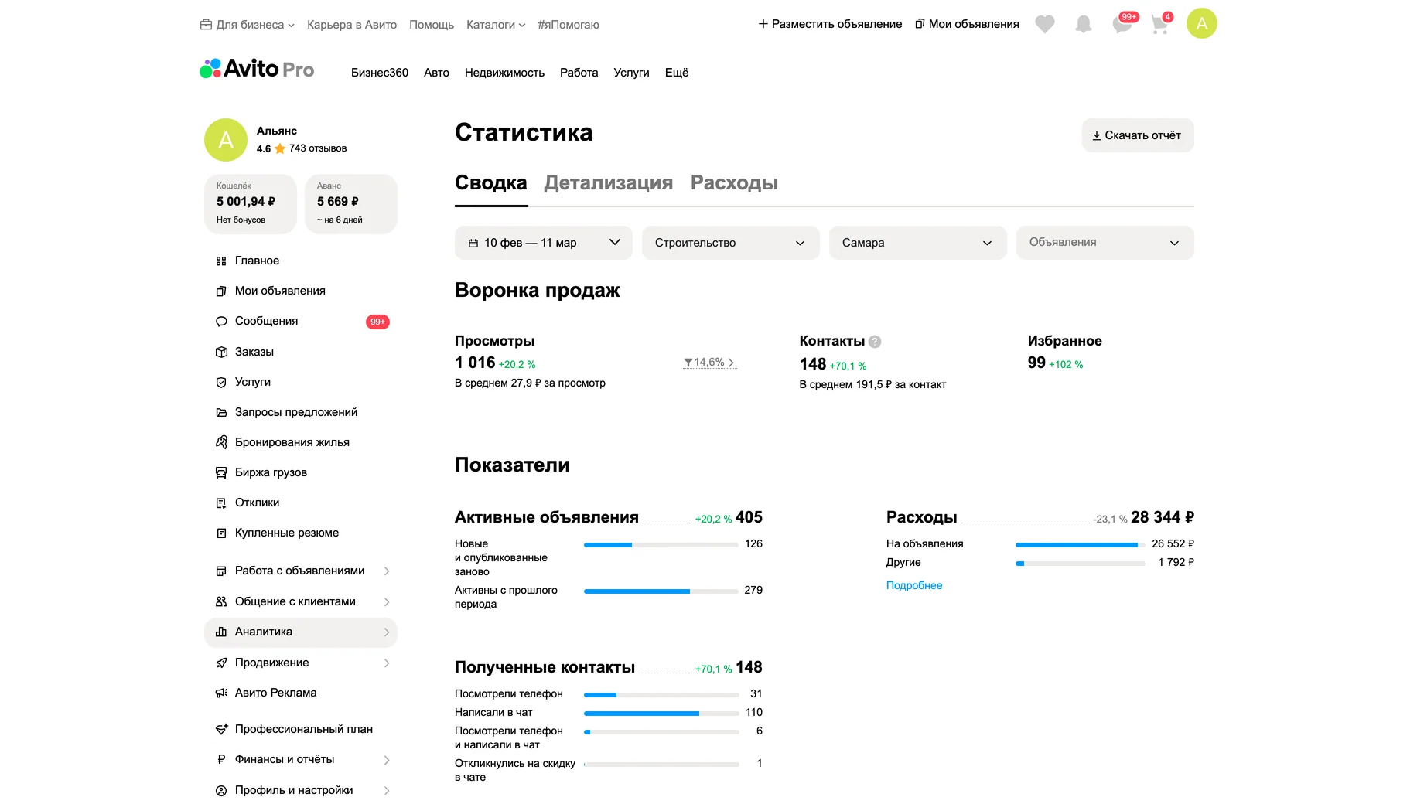Image resolution: width=1417 pixels, height=804 pixels.
Task: Open shopping cart icon
Action: pyautogui.click(x=1159, y=25)
